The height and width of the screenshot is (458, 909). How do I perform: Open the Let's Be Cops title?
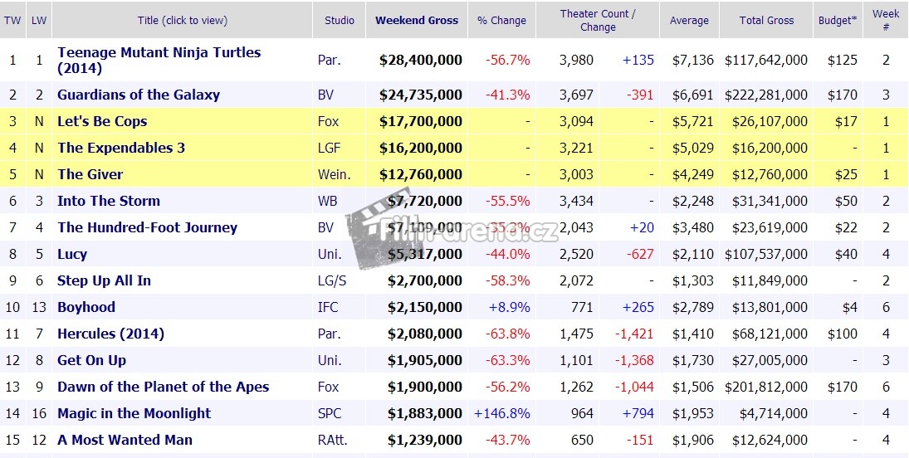(102, 121)
